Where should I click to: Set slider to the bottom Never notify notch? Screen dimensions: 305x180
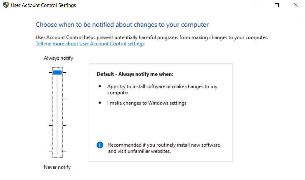click(57, 152)
